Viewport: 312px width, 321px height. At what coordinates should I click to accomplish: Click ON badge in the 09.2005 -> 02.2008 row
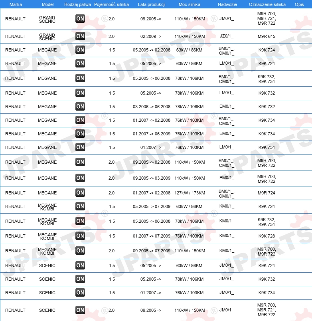pos(80,162)
